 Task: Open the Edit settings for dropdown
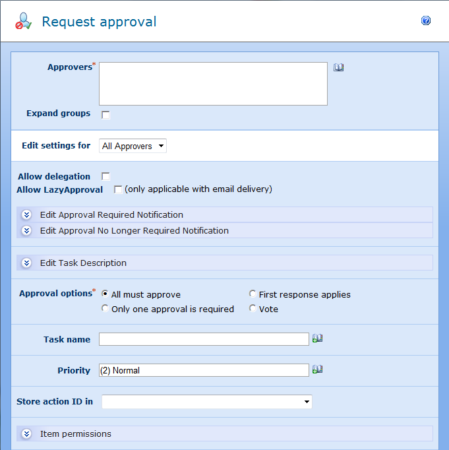tap(133, 146)
